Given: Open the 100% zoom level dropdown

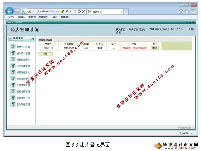Looking at the screenshot, I should pyautogui.click(x=192, y=133).
